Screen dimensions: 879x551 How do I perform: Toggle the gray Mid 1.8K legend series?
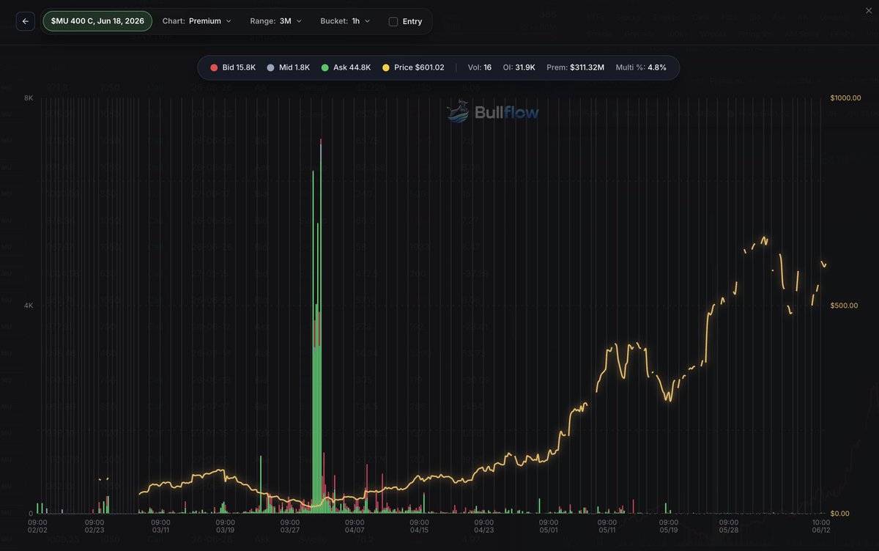pos(289,67)
